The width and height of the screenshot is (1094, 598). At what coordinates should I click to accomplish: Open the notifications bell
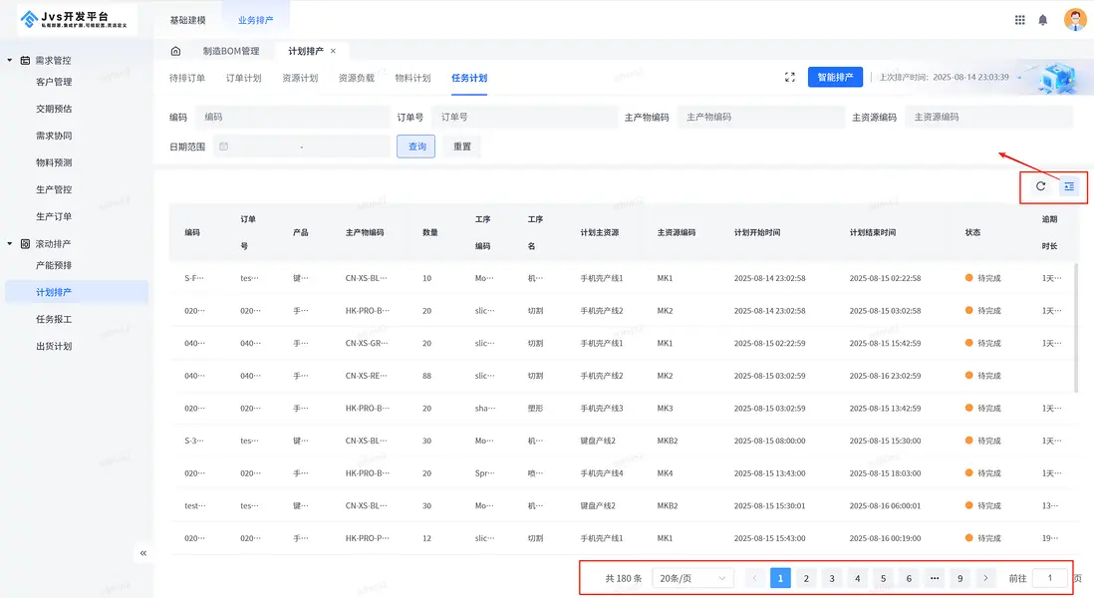tap(1043, 20)
